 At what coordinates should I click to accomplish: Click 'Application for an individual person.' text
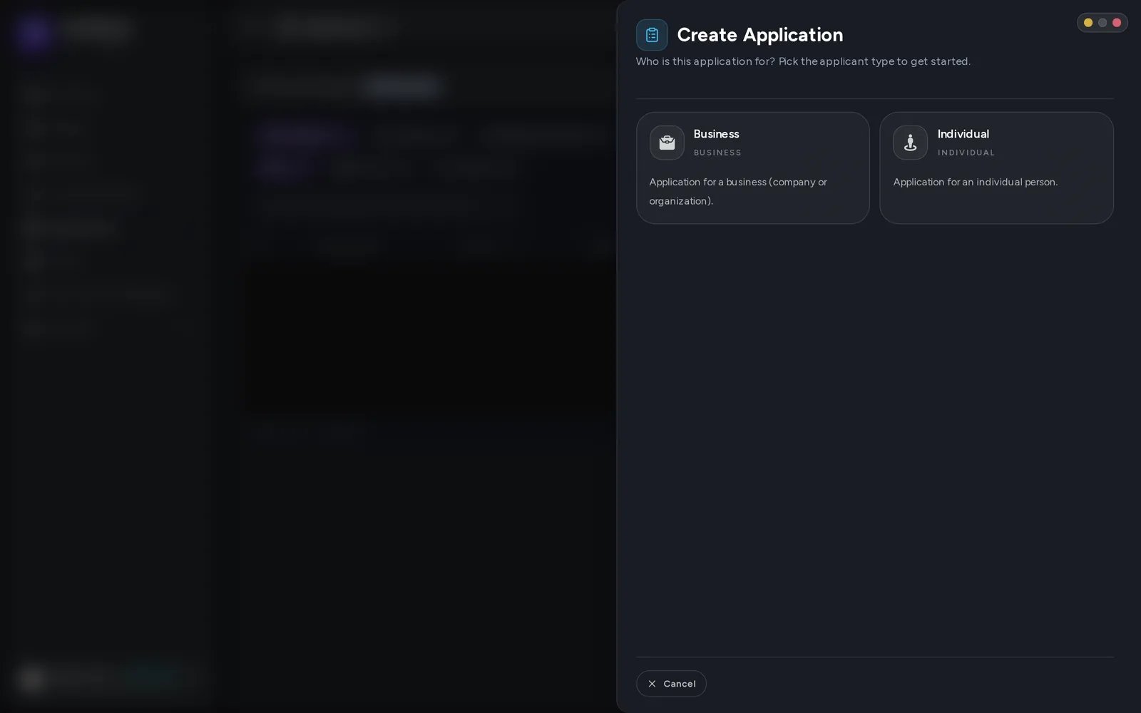[x=975, y=182]
